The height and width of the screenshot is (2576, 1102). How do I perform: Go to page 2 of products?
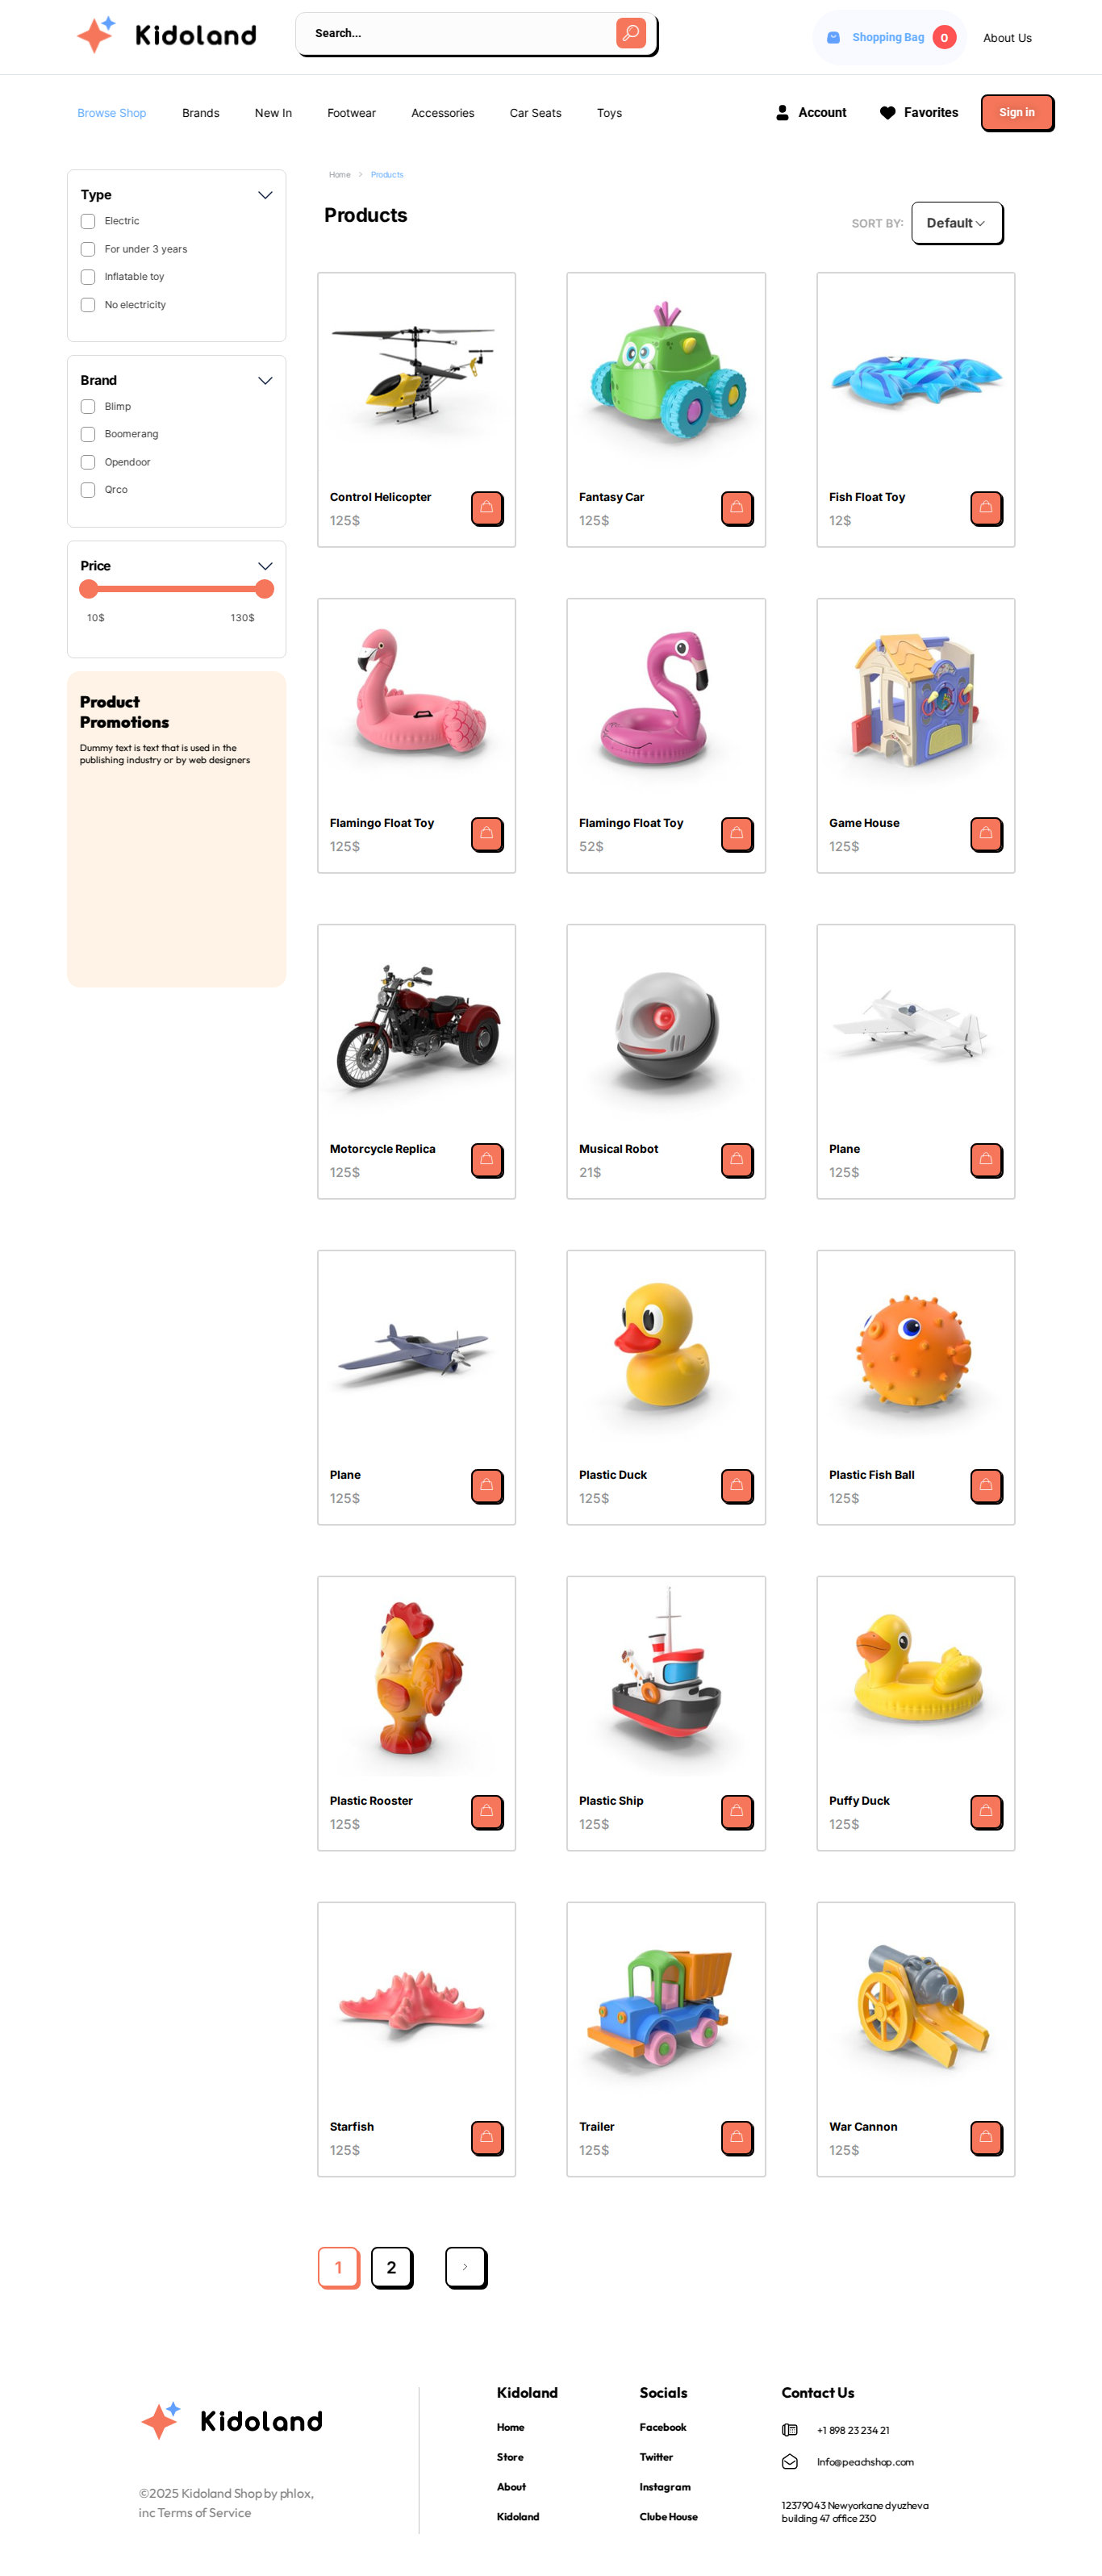[x=391, y=2267]
